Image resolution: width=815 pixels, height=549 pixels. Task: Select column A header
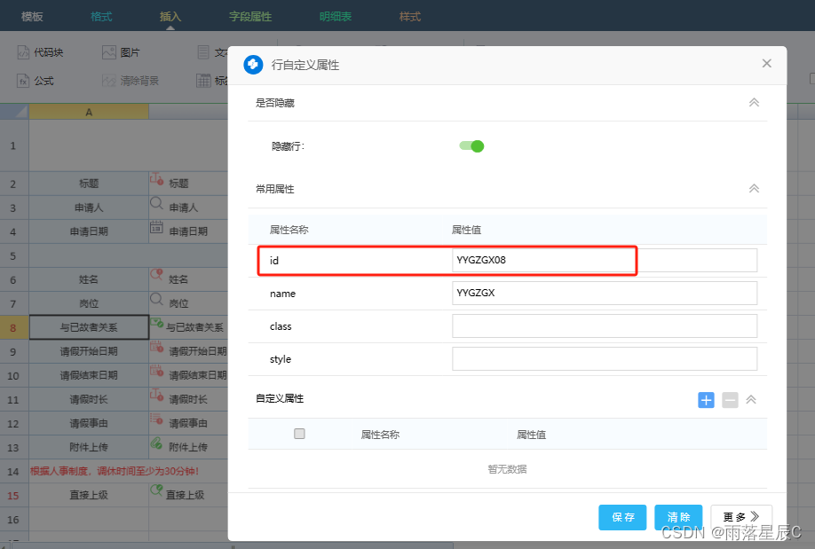(x=89, y=112)
